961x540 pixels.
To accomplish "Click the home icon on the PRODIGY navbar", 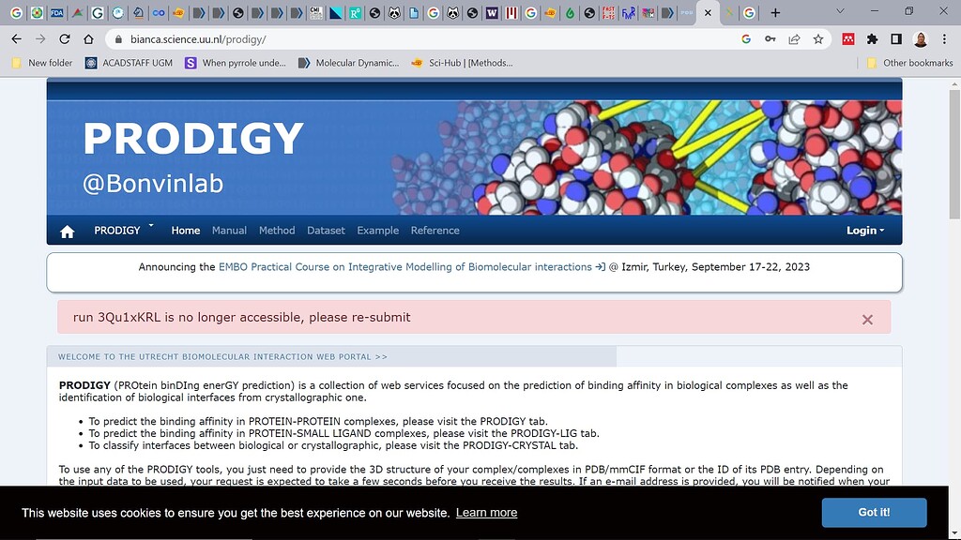I will pyautogui.click(x=66, y=230).
